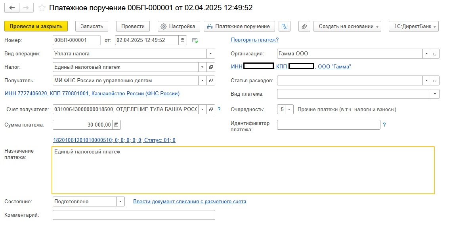The width and height of the screenshot is (451, 227).
Task: Expand the Вид операции dropdown
Action: point(211,54)
